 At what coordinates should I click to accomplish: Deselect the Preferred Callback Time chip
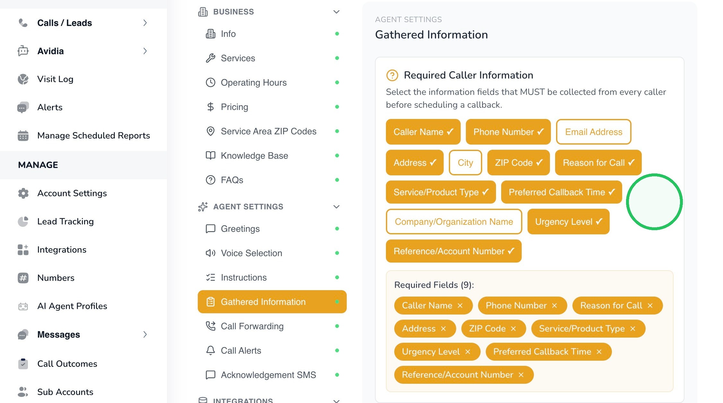[x=562, y=192]
